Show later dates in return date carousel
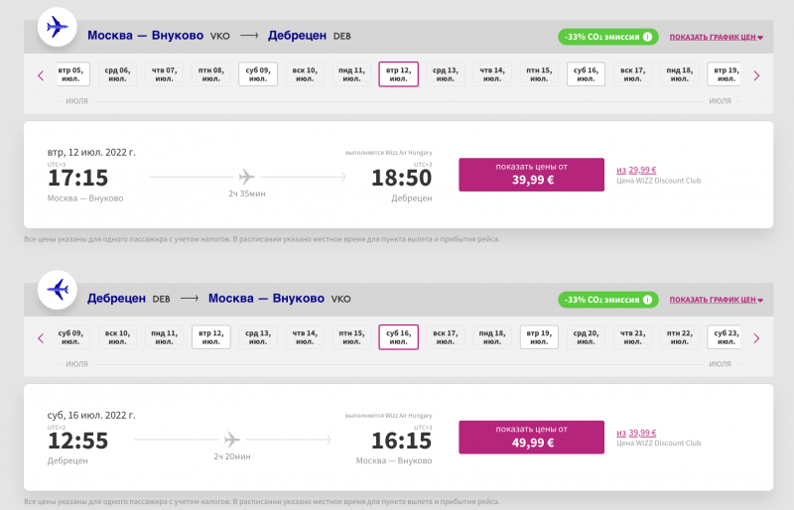 (x=756, y=338)
